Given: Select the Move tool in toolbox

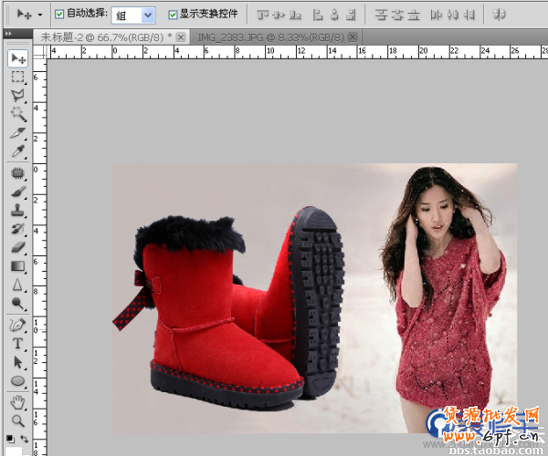Looking at the screenshot, I should coord(17,58).
